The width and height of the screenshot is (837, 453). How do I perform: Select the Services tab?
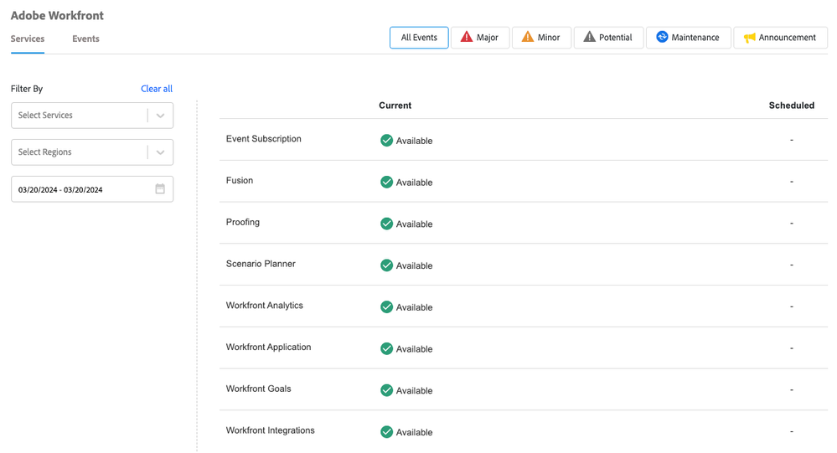click(28, 39)
